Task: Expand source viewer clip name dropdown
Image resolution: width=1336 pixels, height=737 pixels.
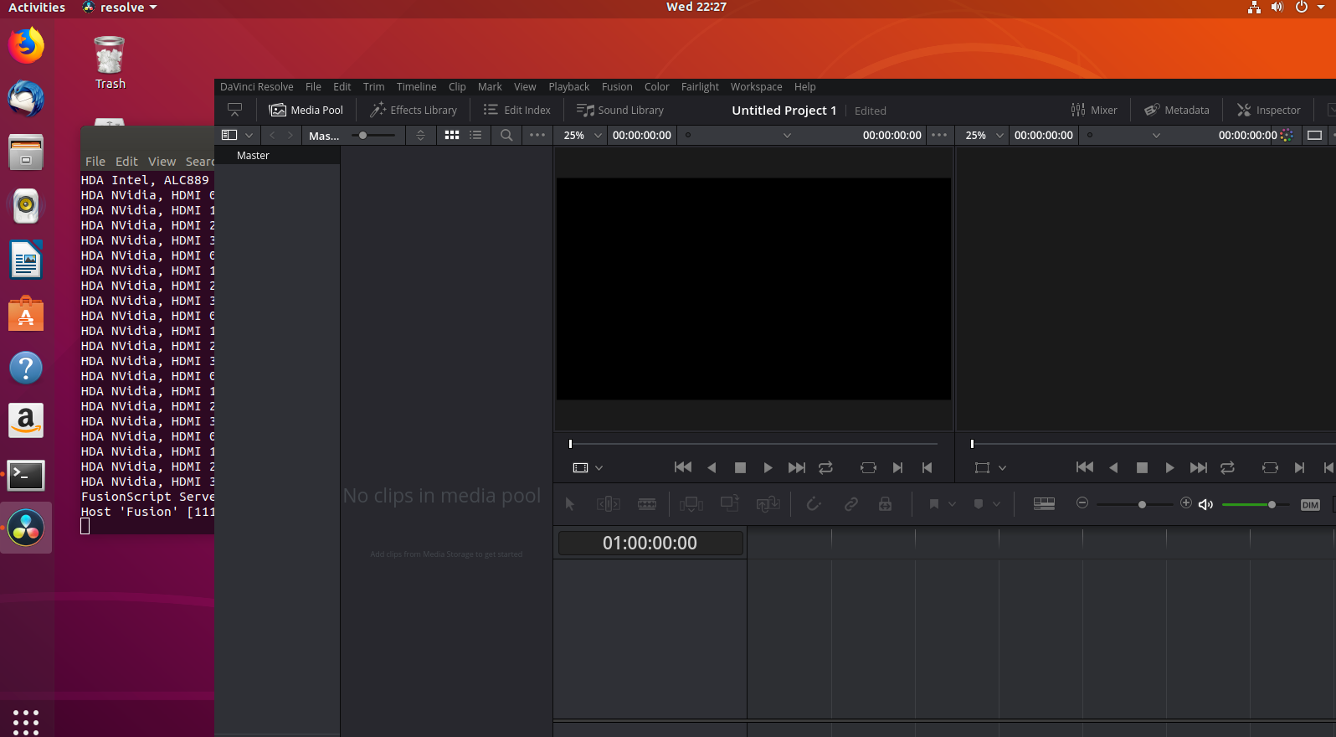Action: click(787, 136)
